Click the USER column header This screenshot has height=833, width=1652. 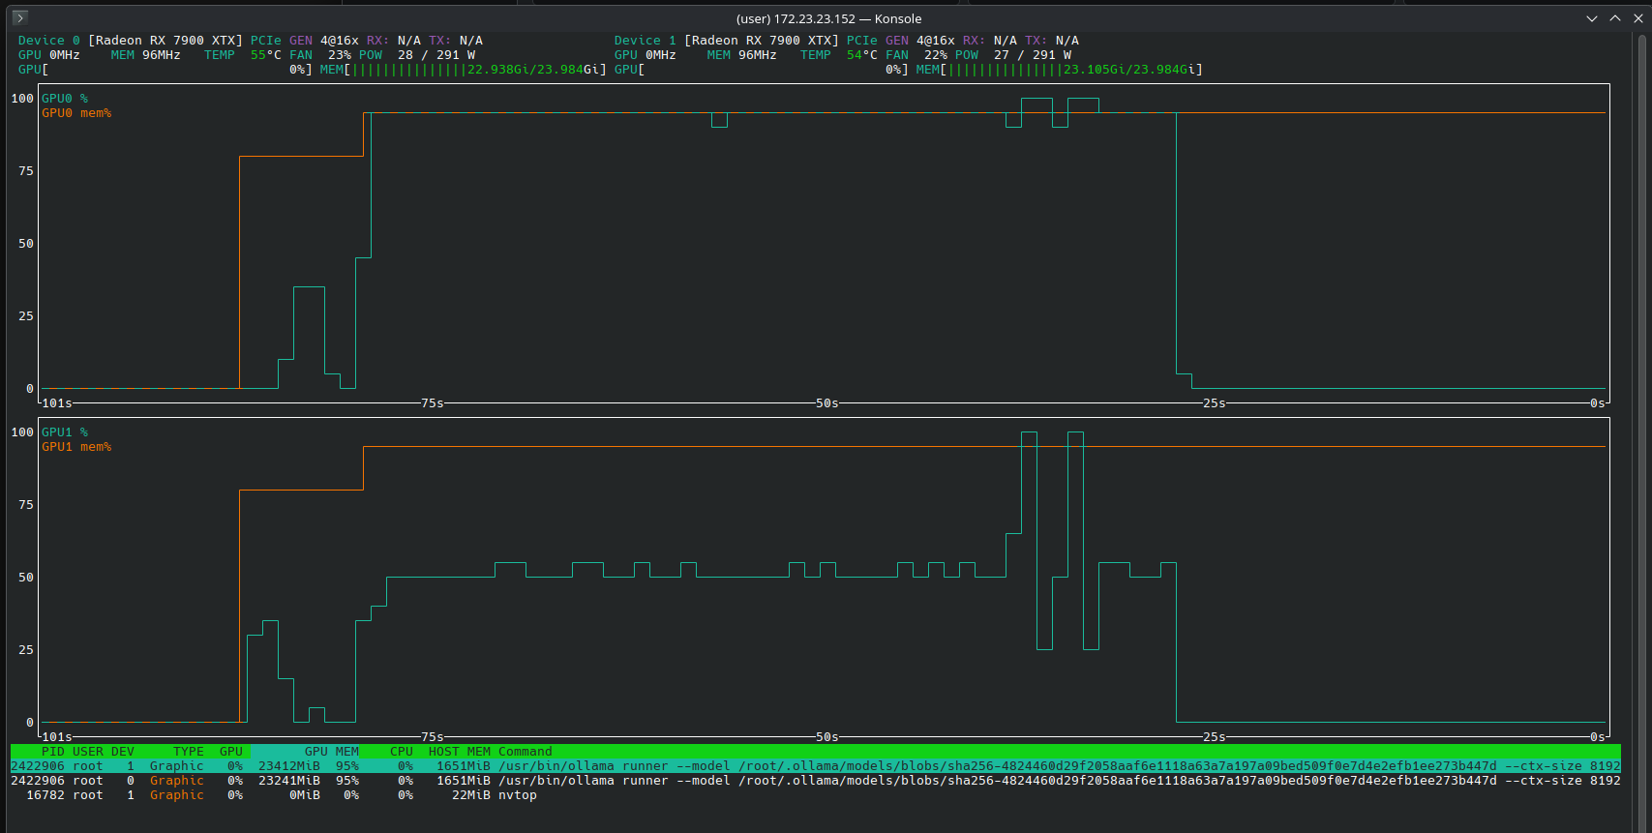tap(88, 752)
